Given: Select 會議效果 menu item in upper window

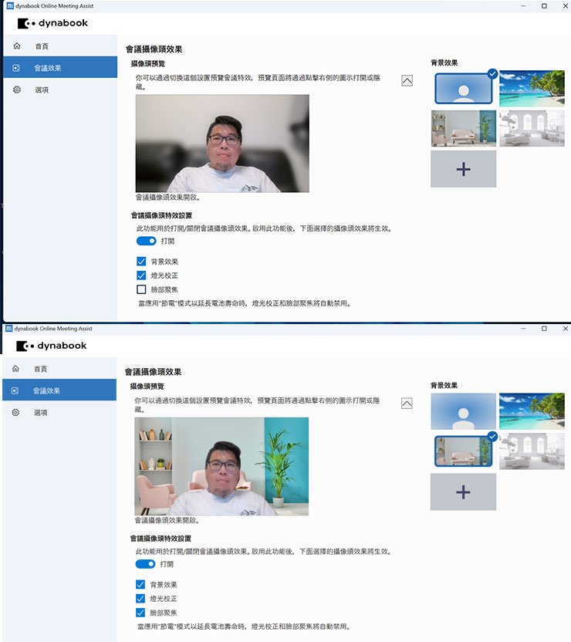Looking at the screenshot, I should 60,68.
